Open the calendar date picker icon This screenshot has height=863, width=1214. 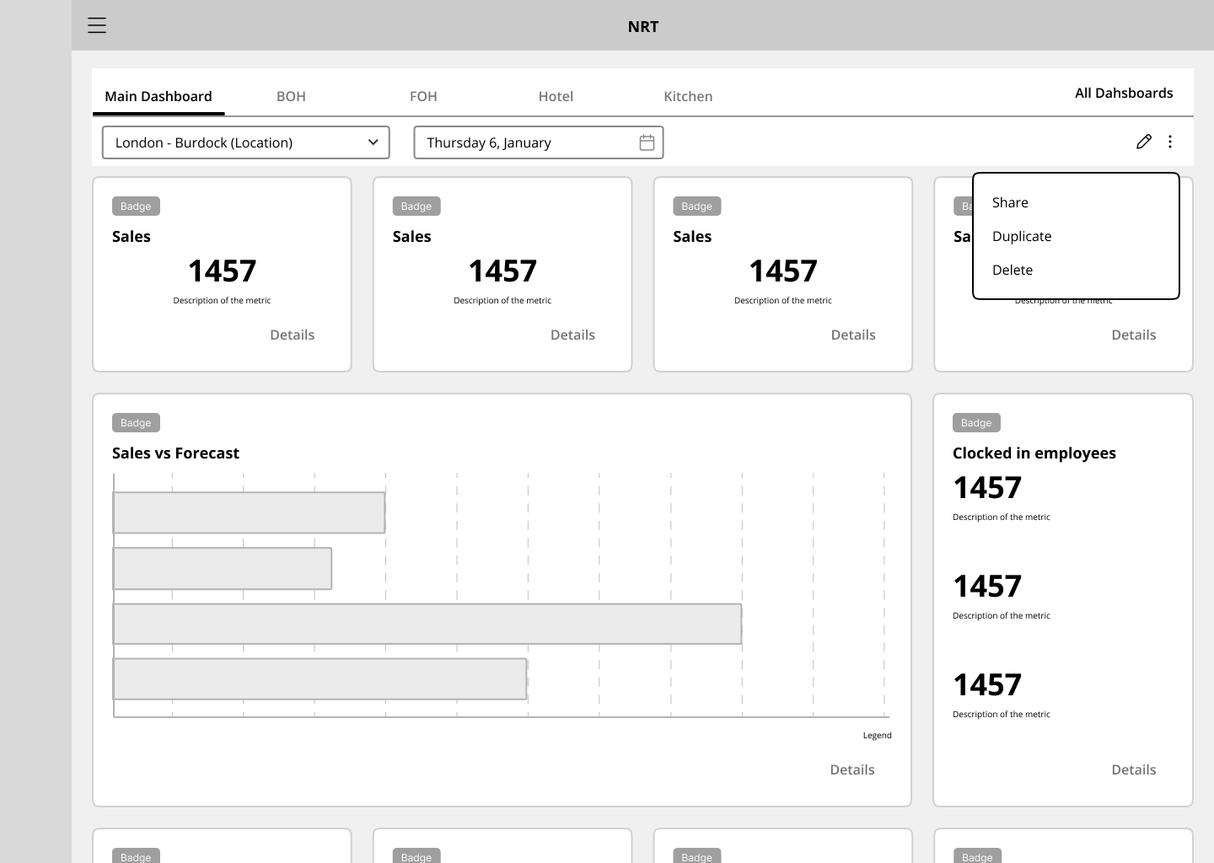pyautogui.click(x=647, y=142)
